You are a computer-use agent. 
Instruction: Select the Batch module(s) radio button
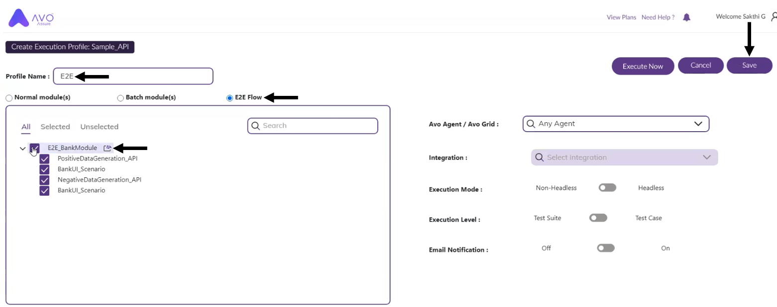pyautogui.click(x=120, y=98)
